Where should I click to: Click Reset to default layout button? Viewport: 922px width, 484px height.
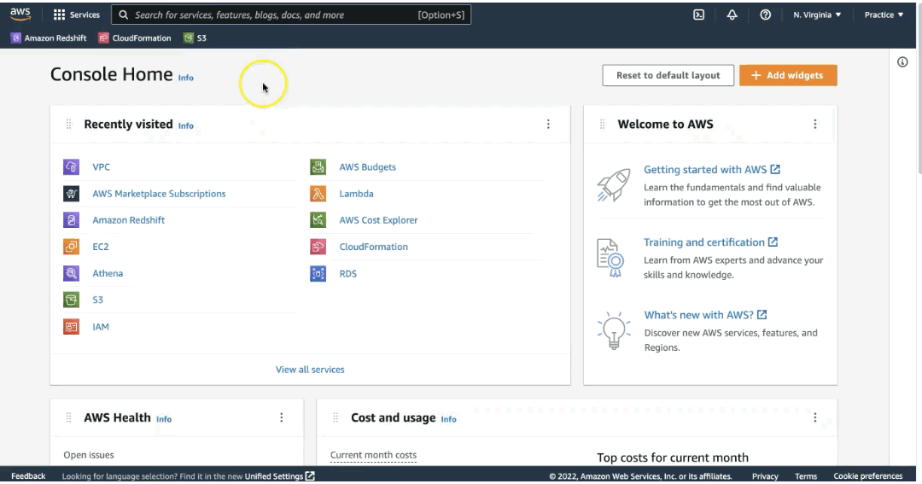[668, 75]
